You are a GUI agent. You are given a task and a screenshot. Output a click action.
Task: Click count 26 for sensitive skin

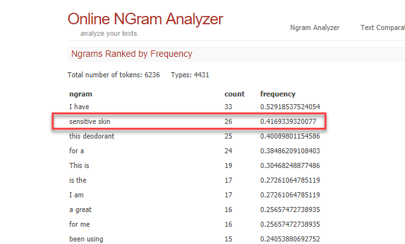[228, 121]
